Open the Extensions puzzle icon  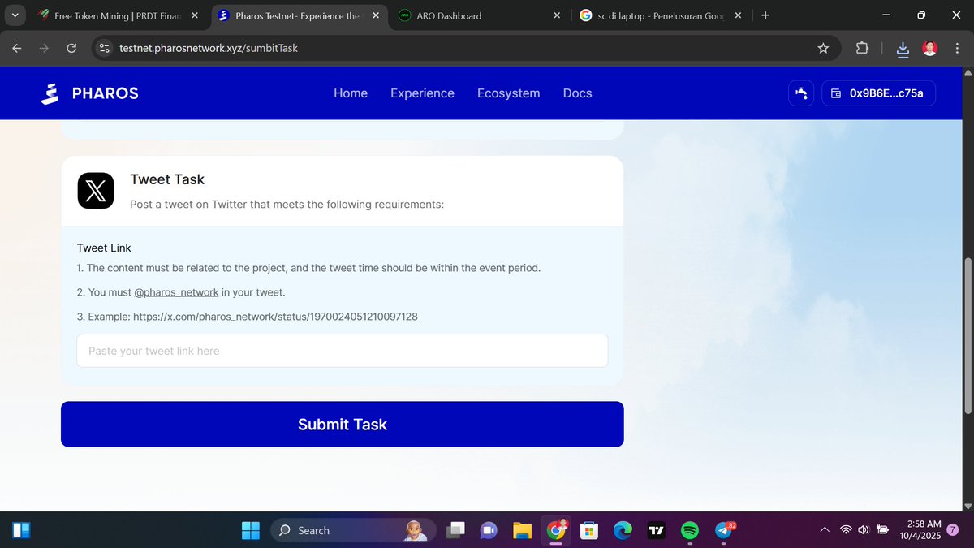click(862, 48)
